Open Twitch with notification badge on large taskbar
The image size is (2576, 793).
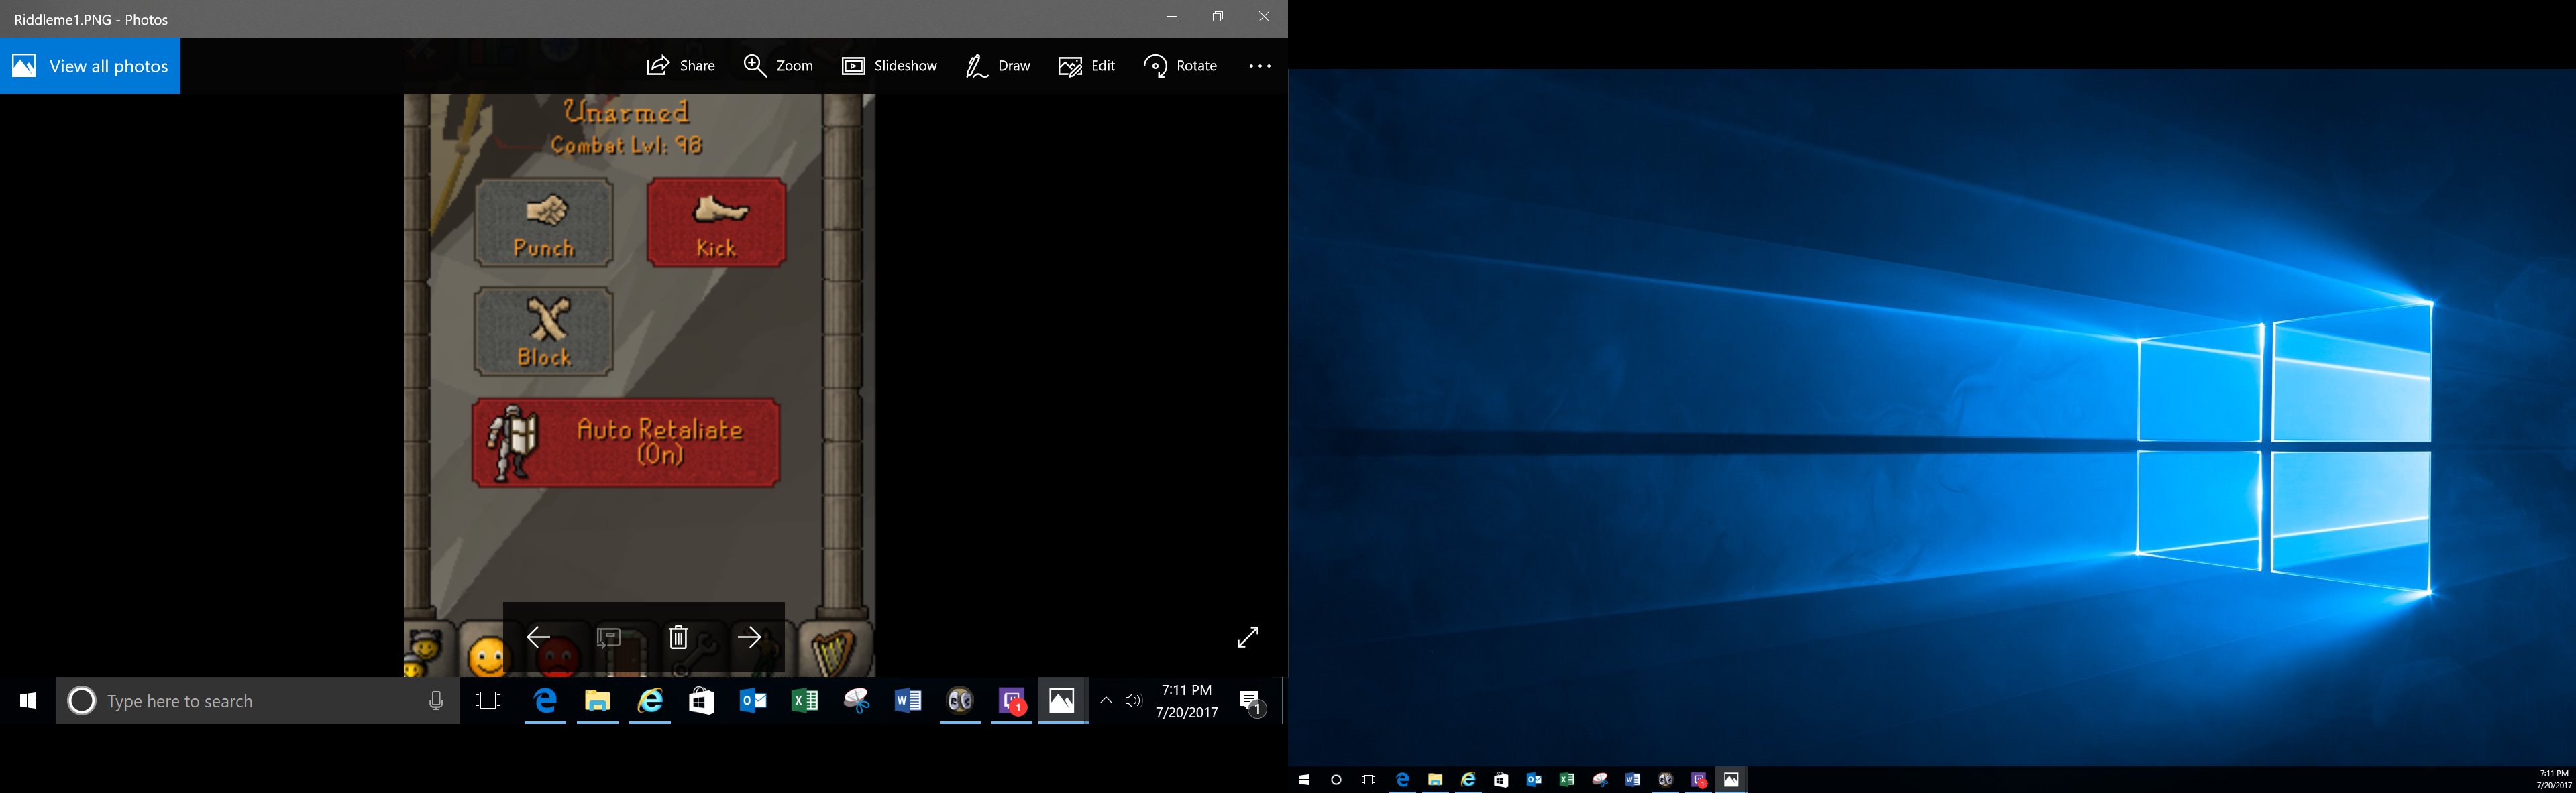(x=1012, y=701)
